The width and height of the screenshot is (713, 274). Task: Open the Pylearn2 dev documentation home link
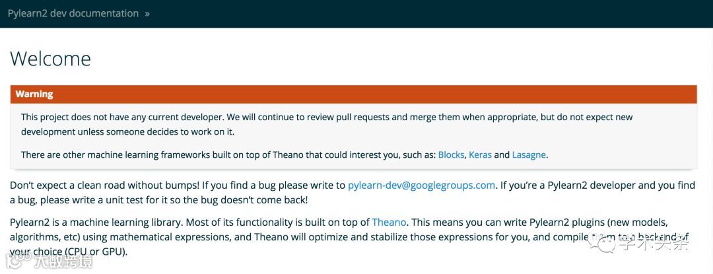click(73, 13)
